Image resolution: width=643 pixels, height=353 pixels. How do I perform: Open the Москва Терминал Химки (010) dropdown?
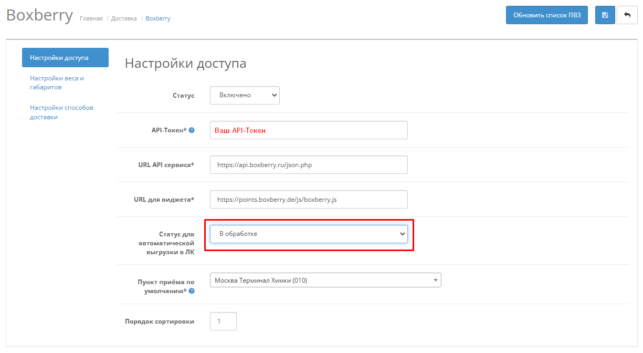[325, 280]
